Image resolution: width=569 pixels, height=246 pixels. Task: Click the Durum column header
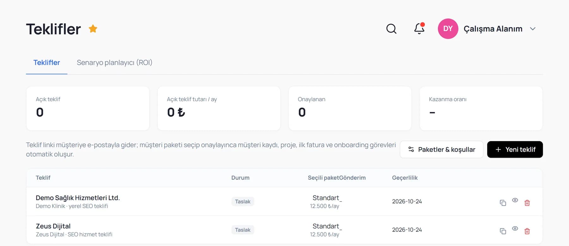pos(240,178)
